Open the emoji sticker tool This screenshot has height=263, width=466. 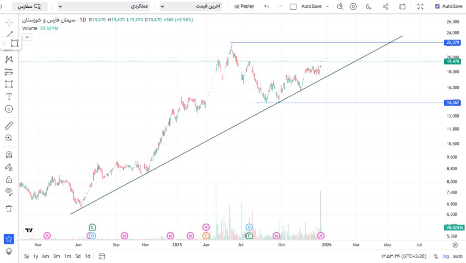9,109
